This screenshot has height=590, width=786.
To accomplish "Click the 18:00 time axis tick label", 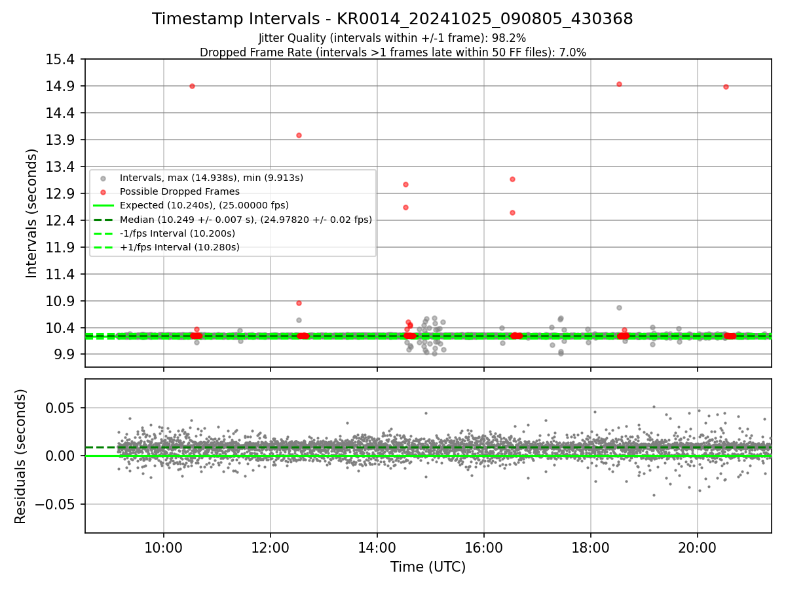I will pyautogui.click(x=591, y=549).
